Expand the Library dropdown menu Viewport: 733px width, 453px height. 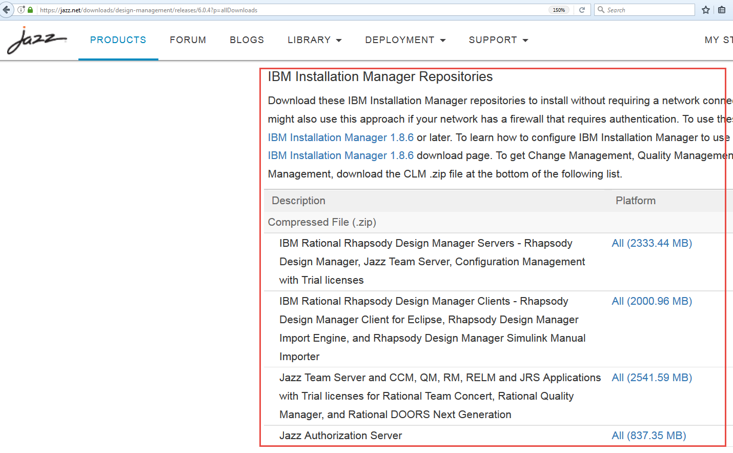pyautogui.click(x=314, y=40)
